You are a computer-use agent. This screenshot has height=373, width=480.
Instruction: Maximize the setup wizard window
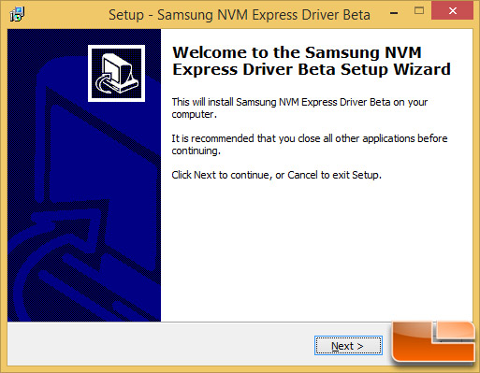tap(419, 11)
